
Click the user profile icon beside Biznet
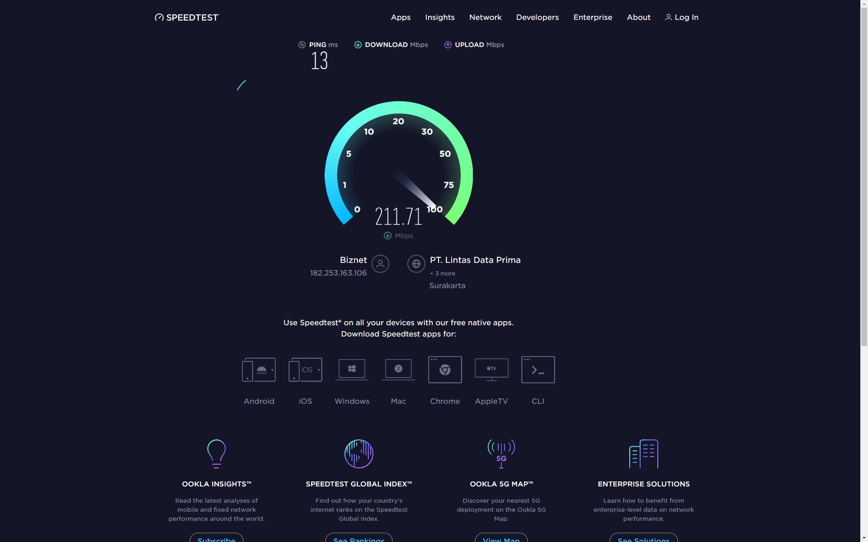tap(380, 264)
